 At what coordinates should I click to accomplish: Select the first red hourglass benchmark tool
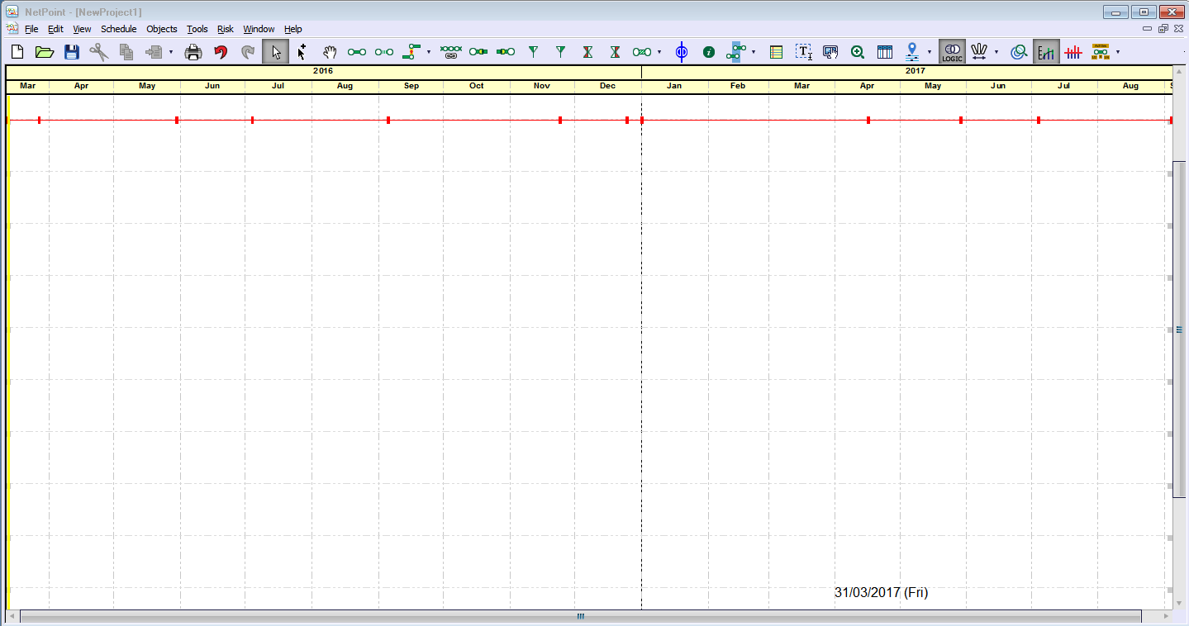coord(587,52)
